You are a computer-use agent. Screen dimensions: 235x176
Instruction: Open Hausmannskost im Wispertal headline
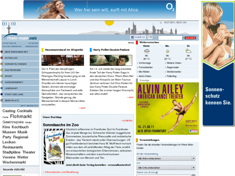tap(64, 50)
